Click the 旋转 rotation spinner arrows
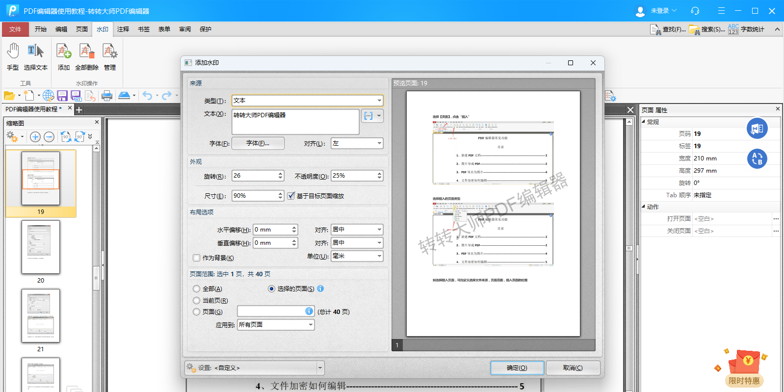Screen dimensions: 784x392 (281, 176)
